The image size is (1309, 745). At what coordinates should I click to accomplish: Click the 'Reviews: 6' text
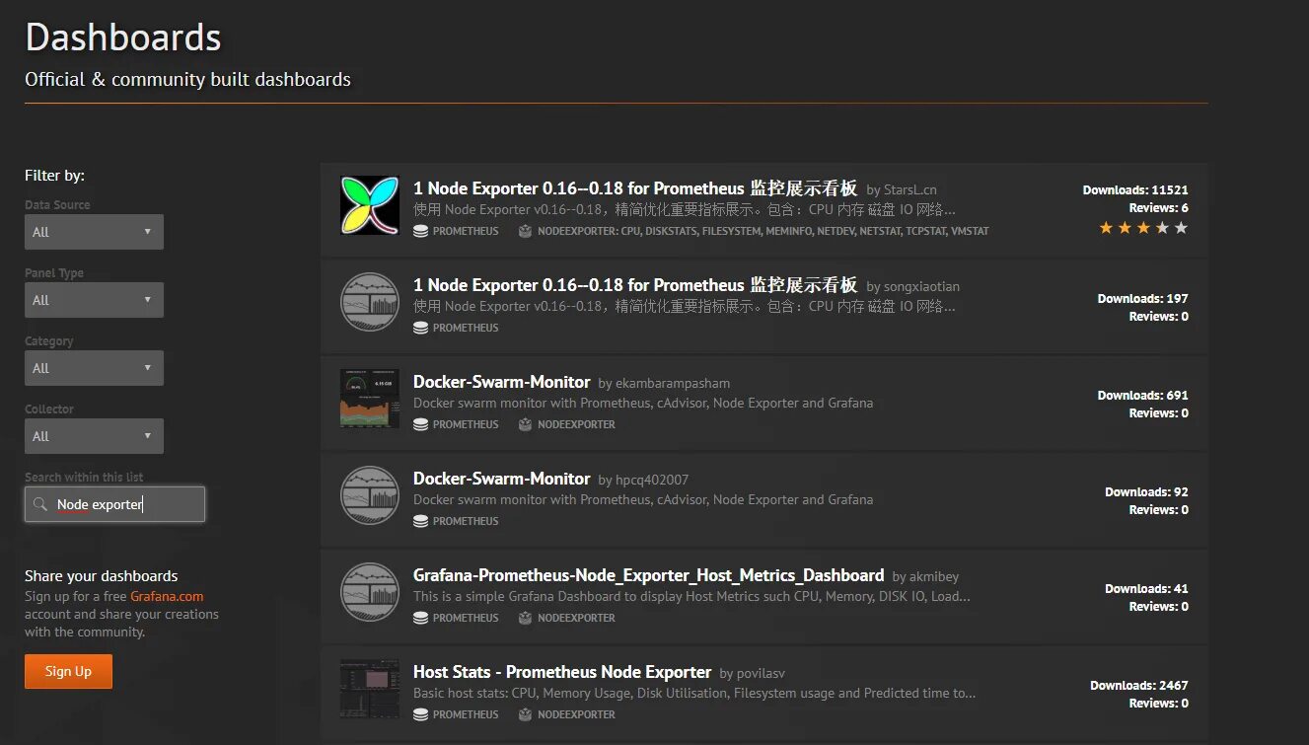pyautogui.click(x=1158, y=208)
